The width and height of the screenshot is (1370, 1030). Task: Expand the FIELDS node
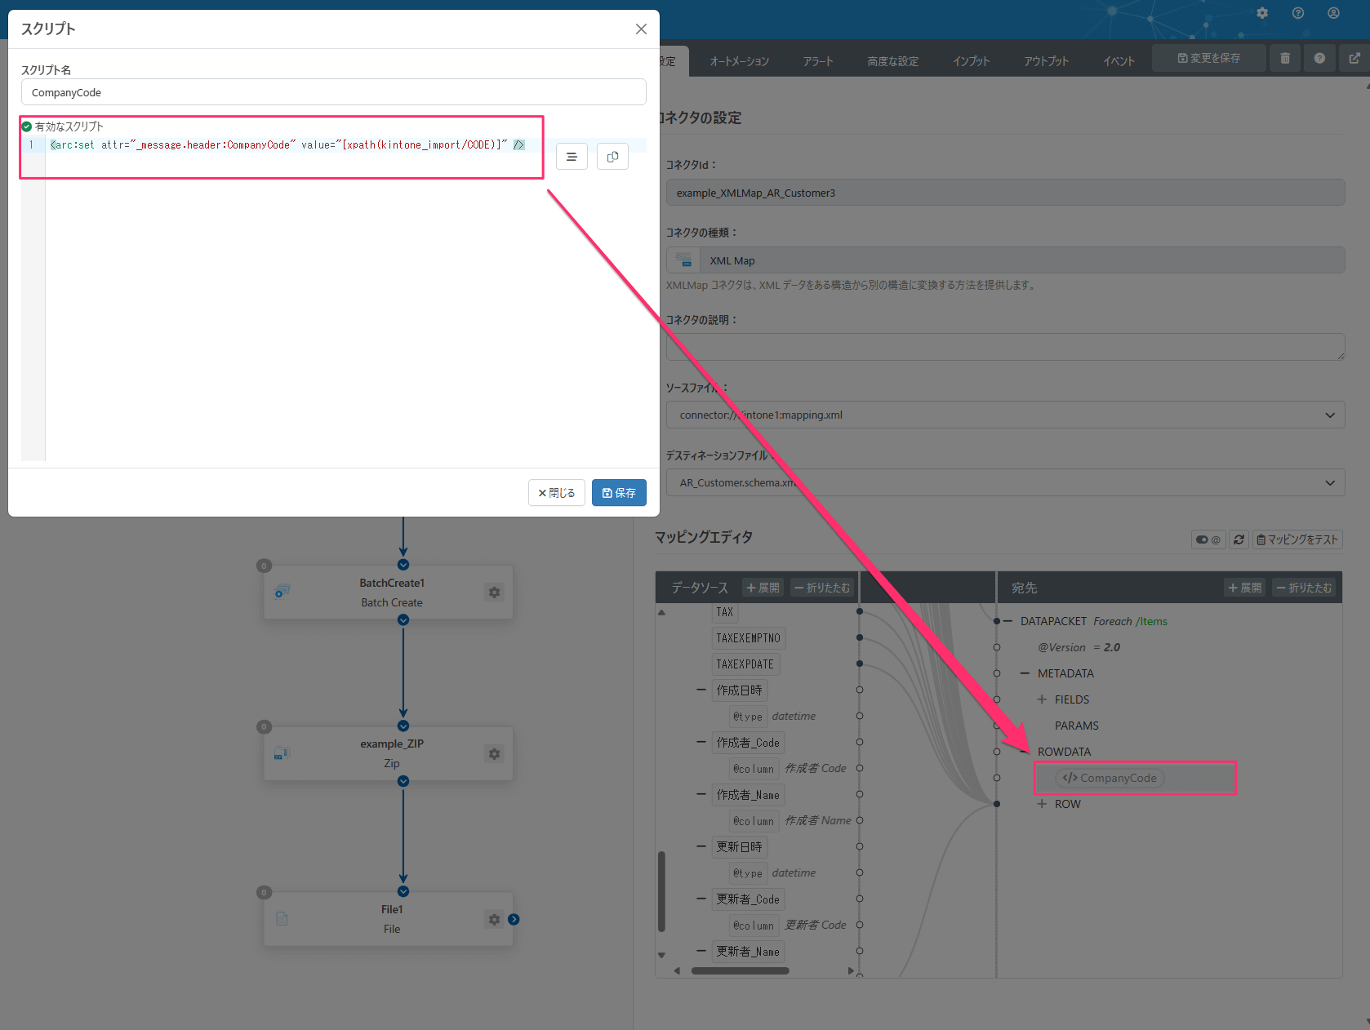pos(1042,699)
